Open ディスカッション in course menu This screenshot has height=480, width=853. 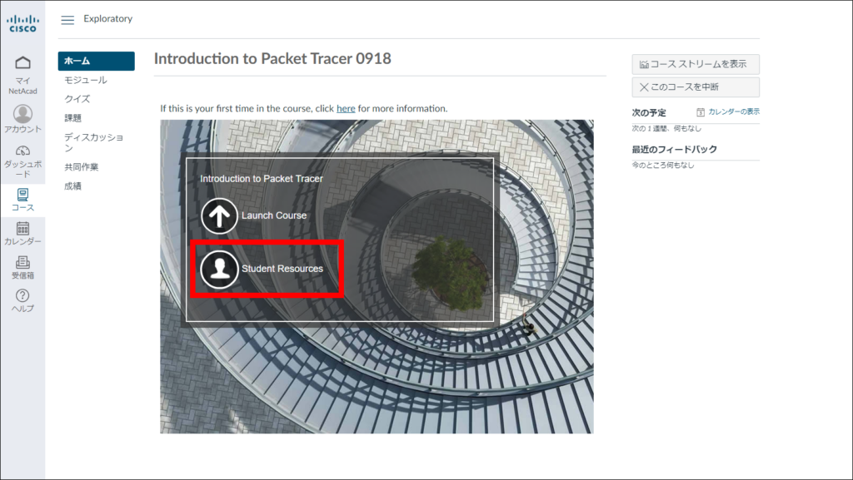click(93, 142)
